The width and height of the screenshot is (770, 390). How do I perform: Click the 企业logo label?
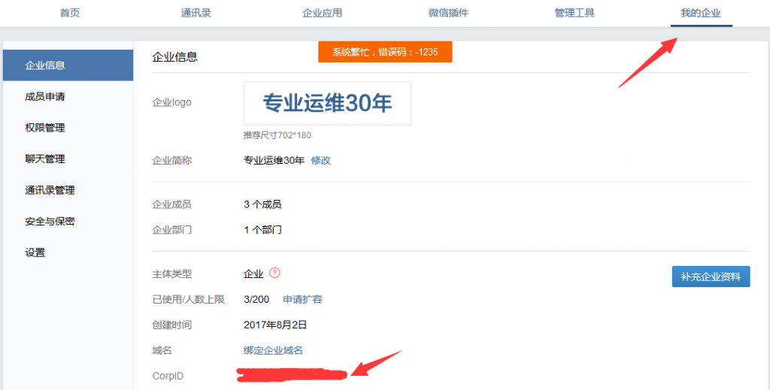[172, 102]
